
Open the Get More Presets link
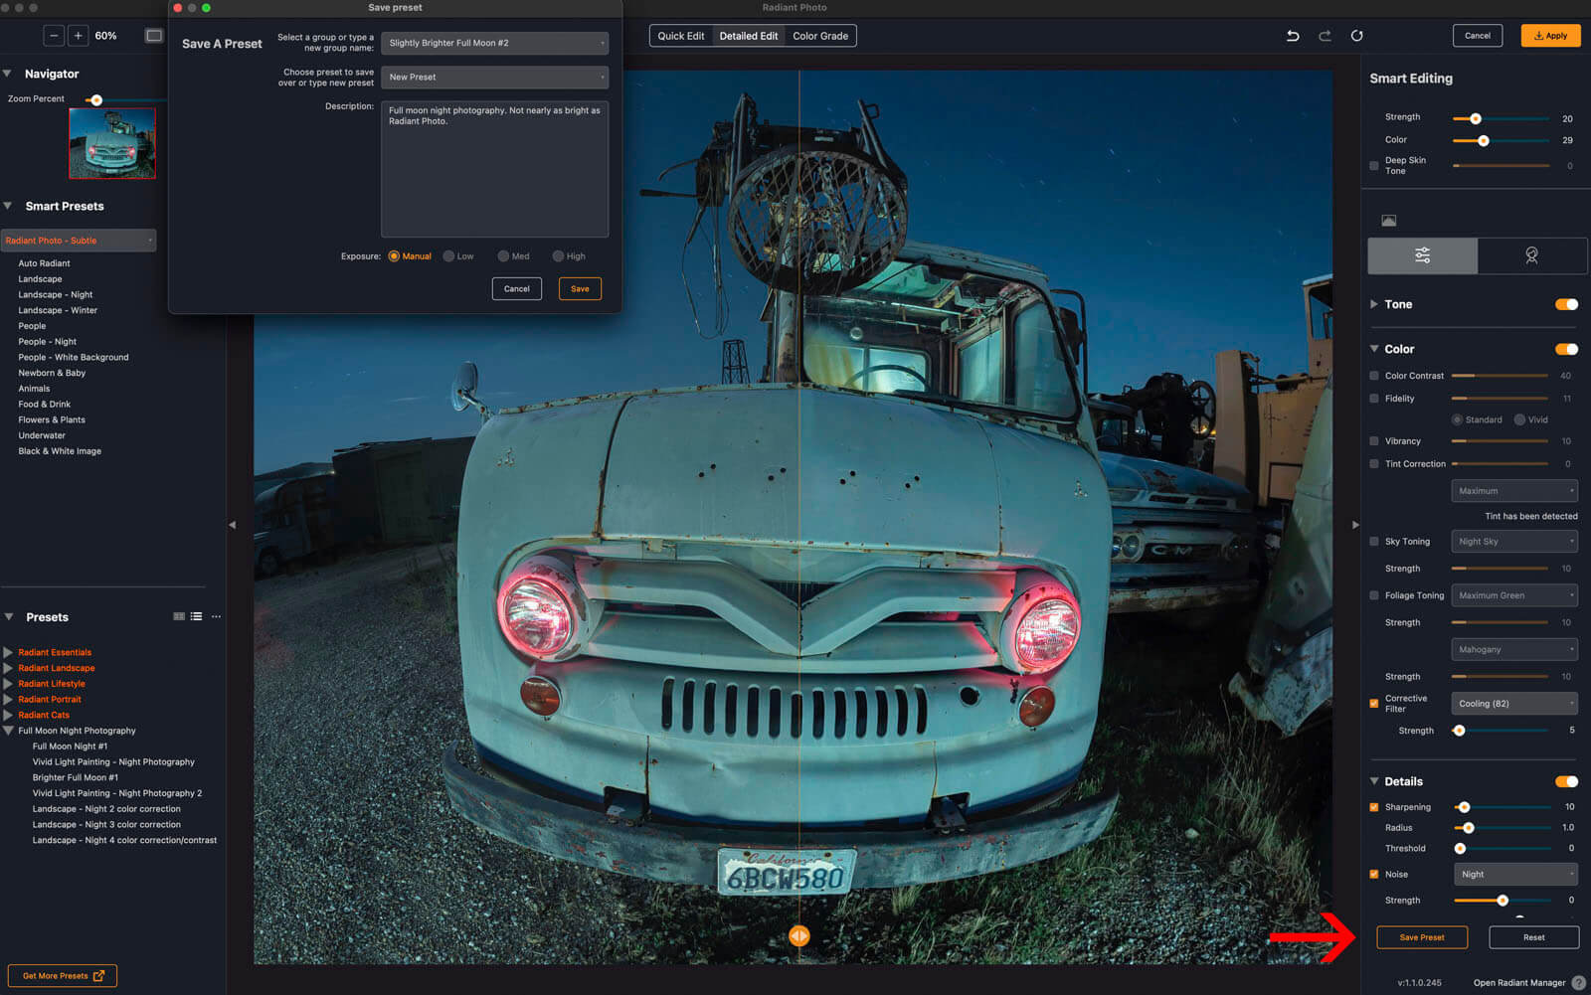pos(63,976)
